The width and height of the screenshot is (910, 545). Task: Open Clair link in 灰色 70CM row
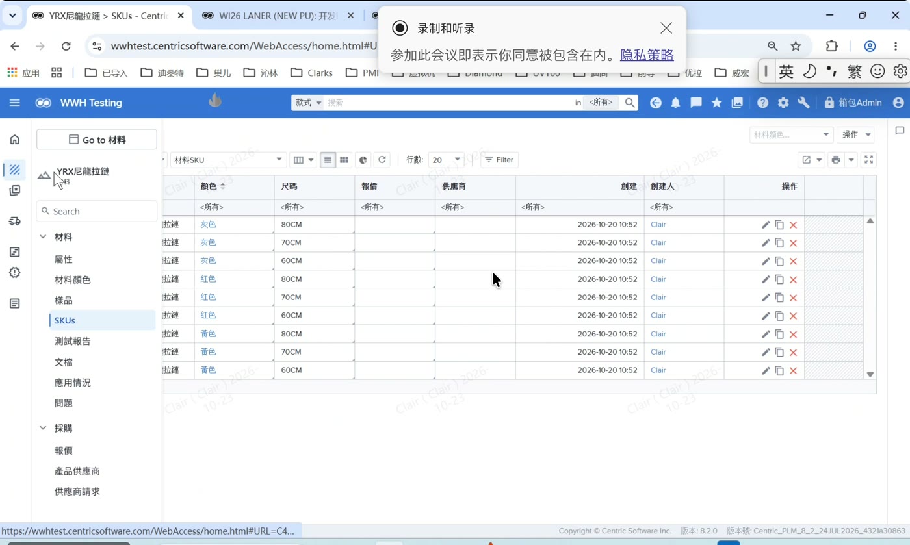tap(658, 243)
